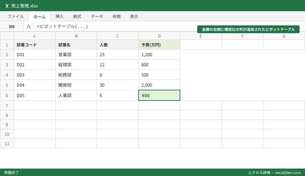
Task: Select the 部署名 header cell
Action: [x=76, y=45]
